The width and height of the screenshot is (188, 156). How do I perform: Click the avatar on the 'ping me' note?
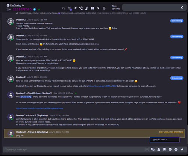coord(11,134)
